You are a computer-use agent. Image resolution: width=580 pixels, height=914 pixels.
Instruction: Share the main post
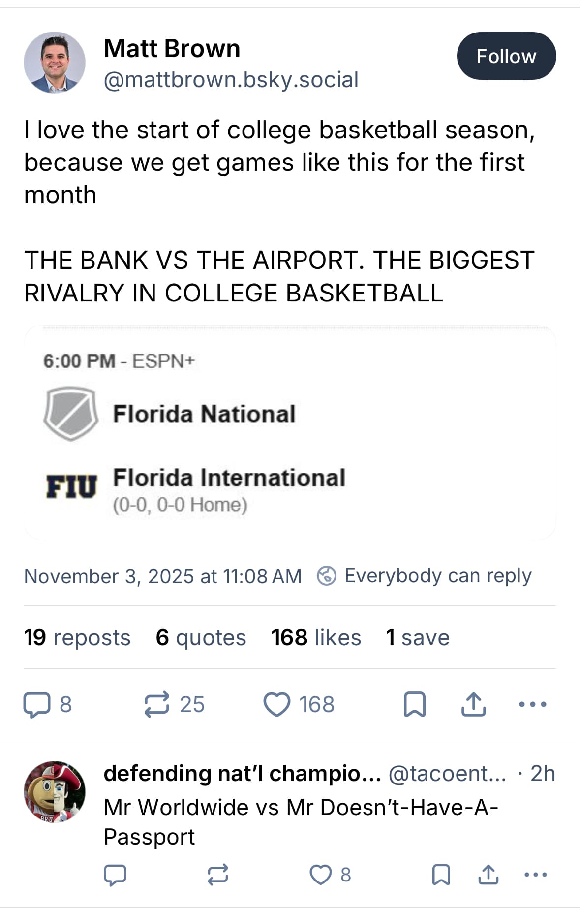[x=473, y=704]
